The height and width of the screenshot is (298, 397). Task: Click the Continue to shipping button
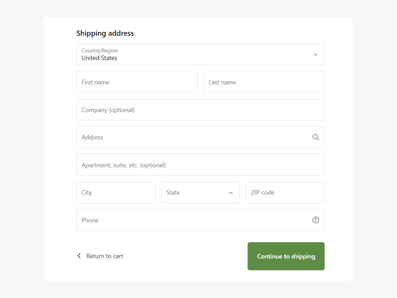click(286, 256)
